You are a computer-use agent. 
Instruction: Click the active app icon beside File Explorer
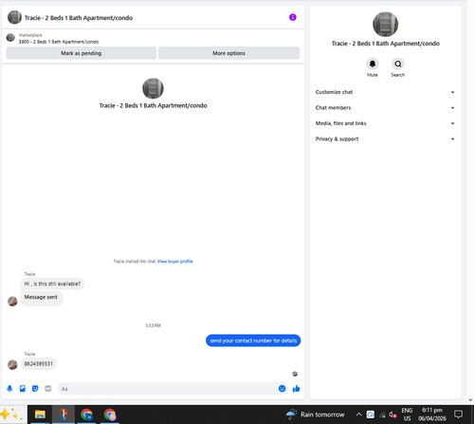point(64,415)
